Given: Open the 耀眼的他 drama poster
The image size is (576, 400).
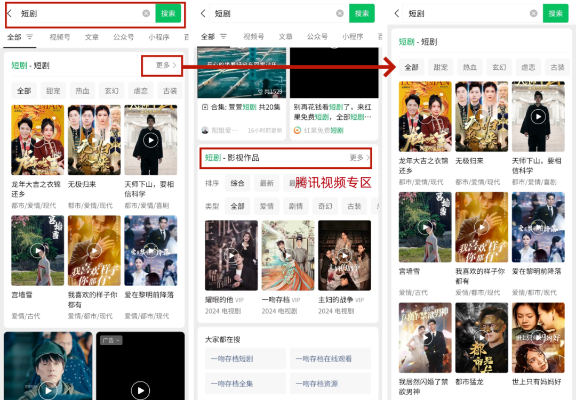Looking at the screenshot, I should coord(231,255).
